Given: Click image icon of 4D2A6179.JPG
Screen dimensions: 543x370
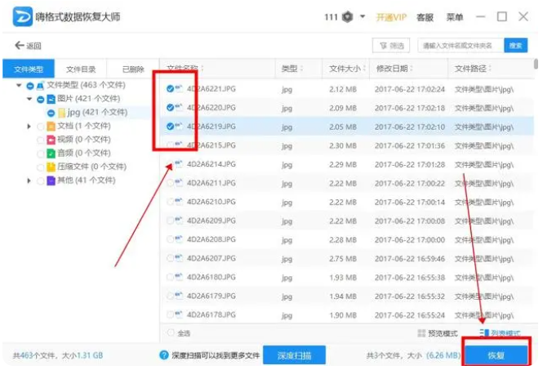Looking at the screenshot, I should click(179, 296).
